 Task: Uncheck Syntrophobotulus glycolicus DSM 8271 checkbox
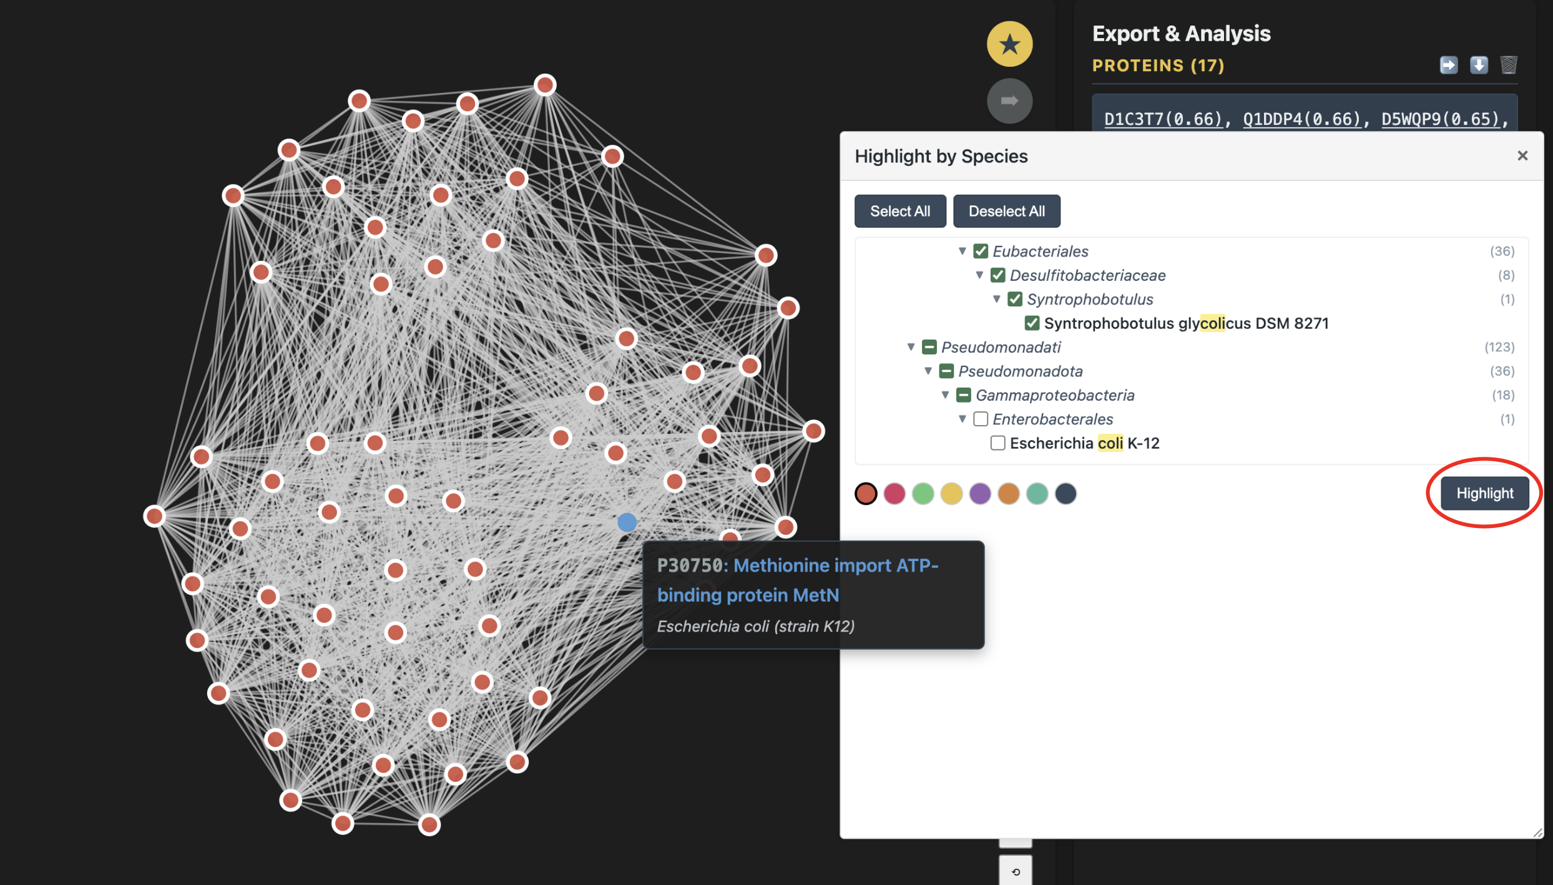1032,323
